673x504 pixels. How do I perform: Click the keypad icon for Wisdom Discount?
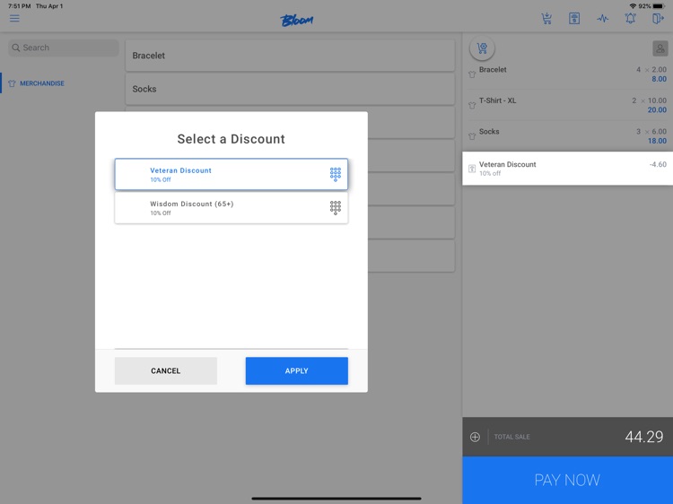[x=336, y=207]
